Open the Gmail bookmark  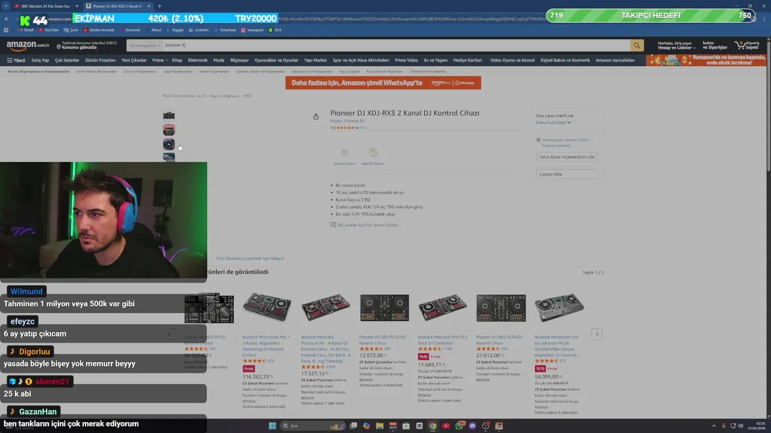click(x=25, y=29)
